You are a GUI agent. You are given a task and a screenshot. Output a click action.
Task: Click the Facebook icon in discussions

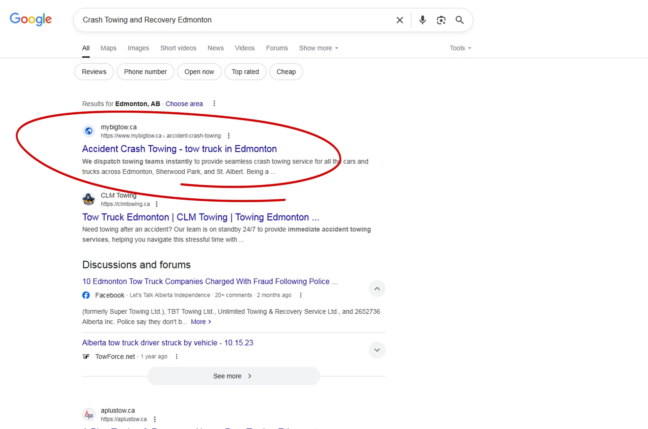coord(86,295)
